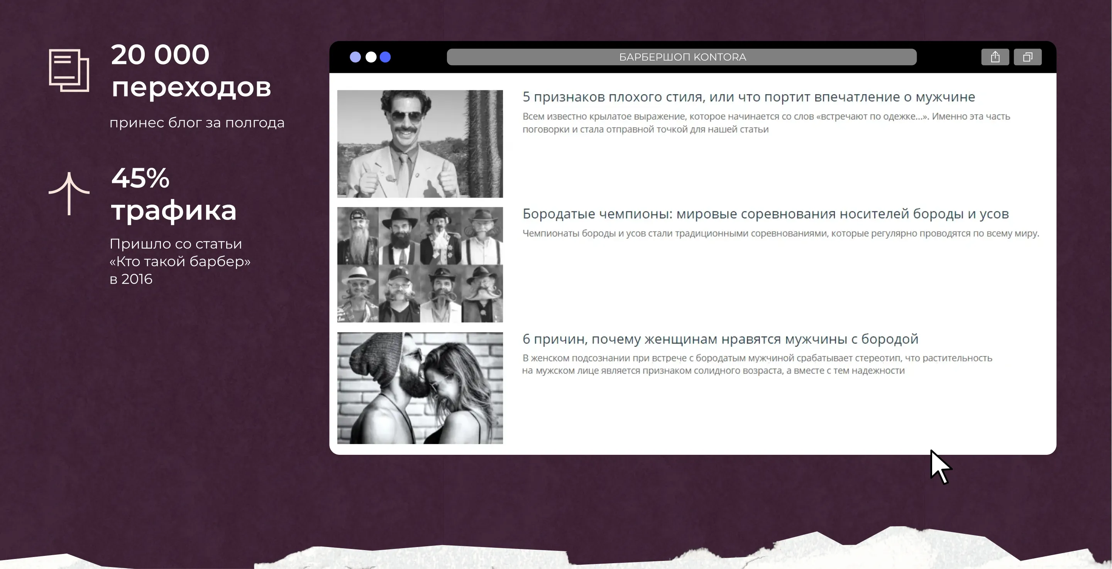The image size is (1112, 569).
Task: Click the white middle window dot
Action: coord(371,57)
